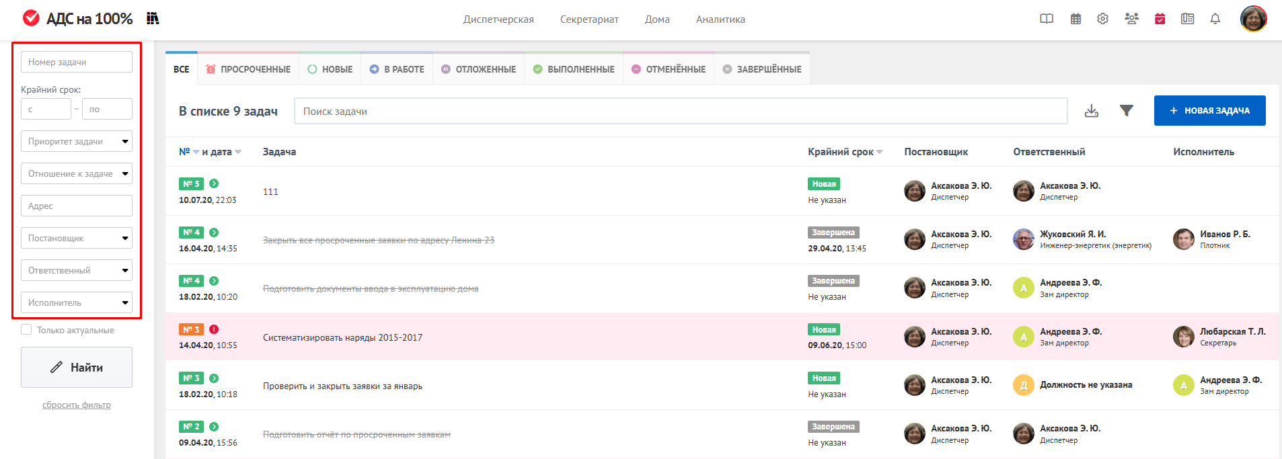Expand the "Приоритет задачи" dropdown
This screenshot has width=1282, height=459.
coord(77,141)
